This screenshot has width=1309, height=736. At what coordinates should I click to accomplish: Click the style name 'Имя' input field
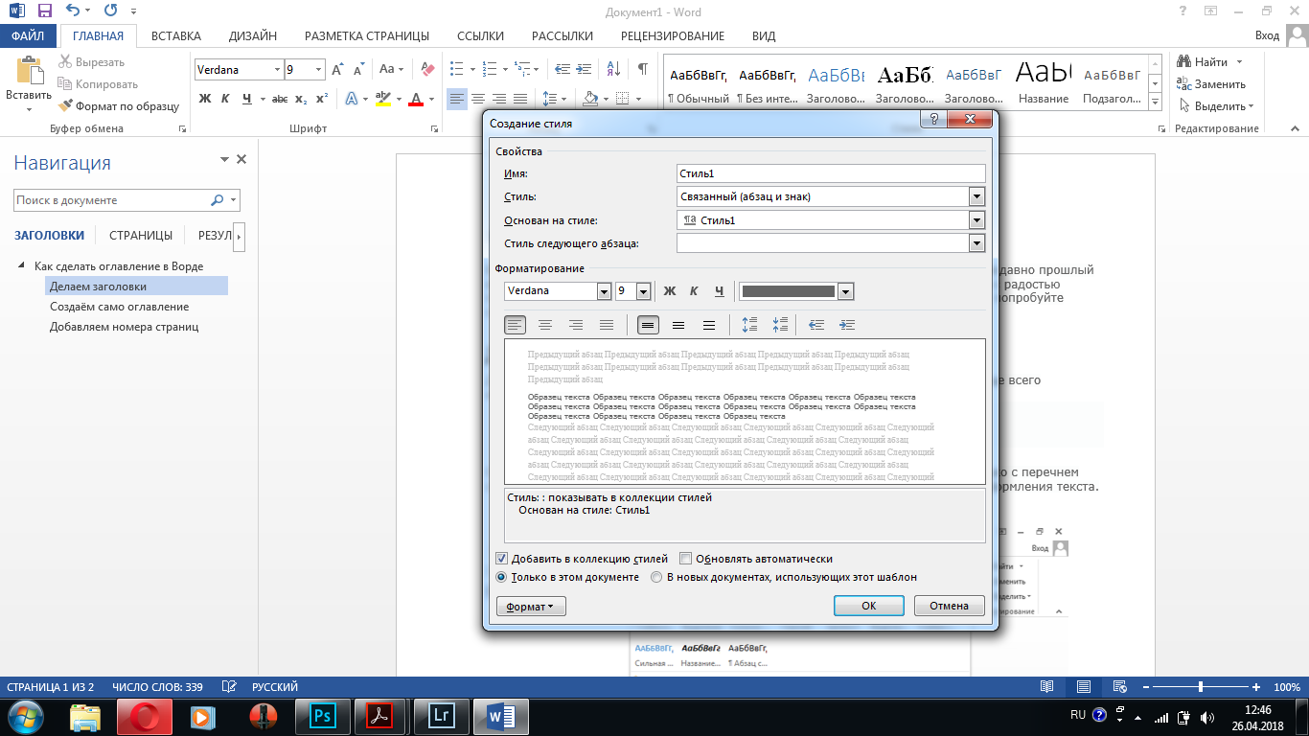[830, 173]
